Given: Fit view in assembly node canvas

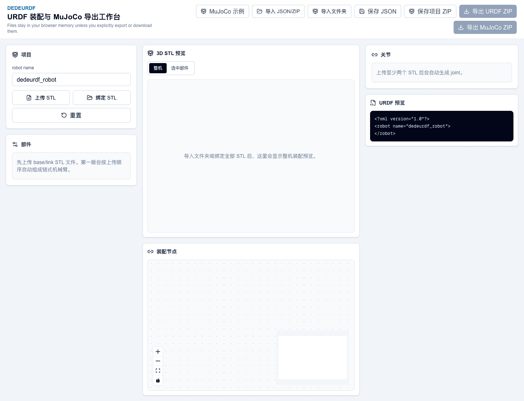Looking at the screenshot, I should (158, 371).
